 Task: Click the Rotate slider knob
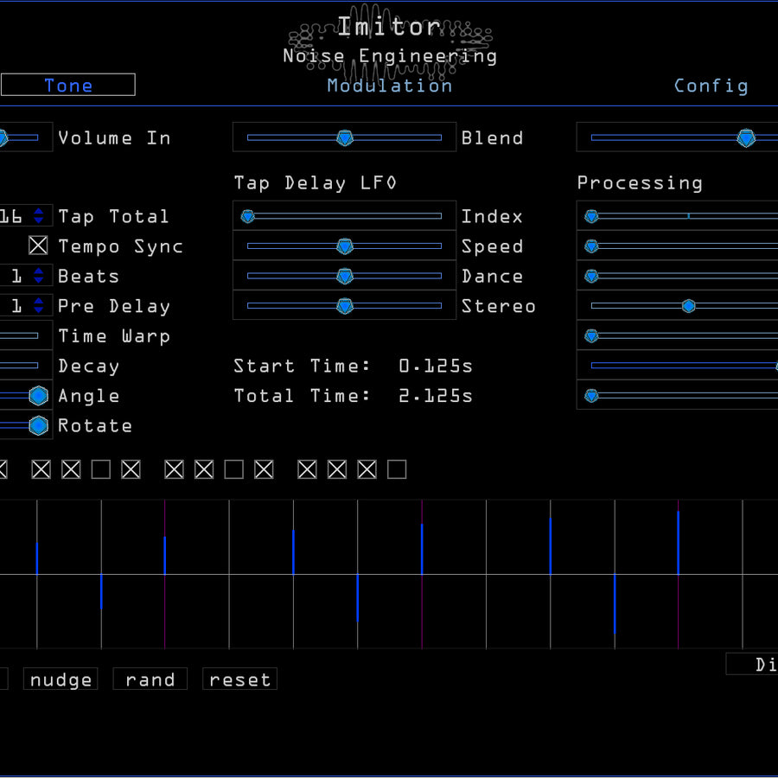pyautogui.click(x=38, y=425)
